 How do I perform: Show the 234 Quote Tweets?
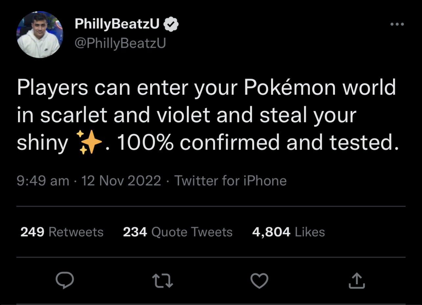pos(177,232)
